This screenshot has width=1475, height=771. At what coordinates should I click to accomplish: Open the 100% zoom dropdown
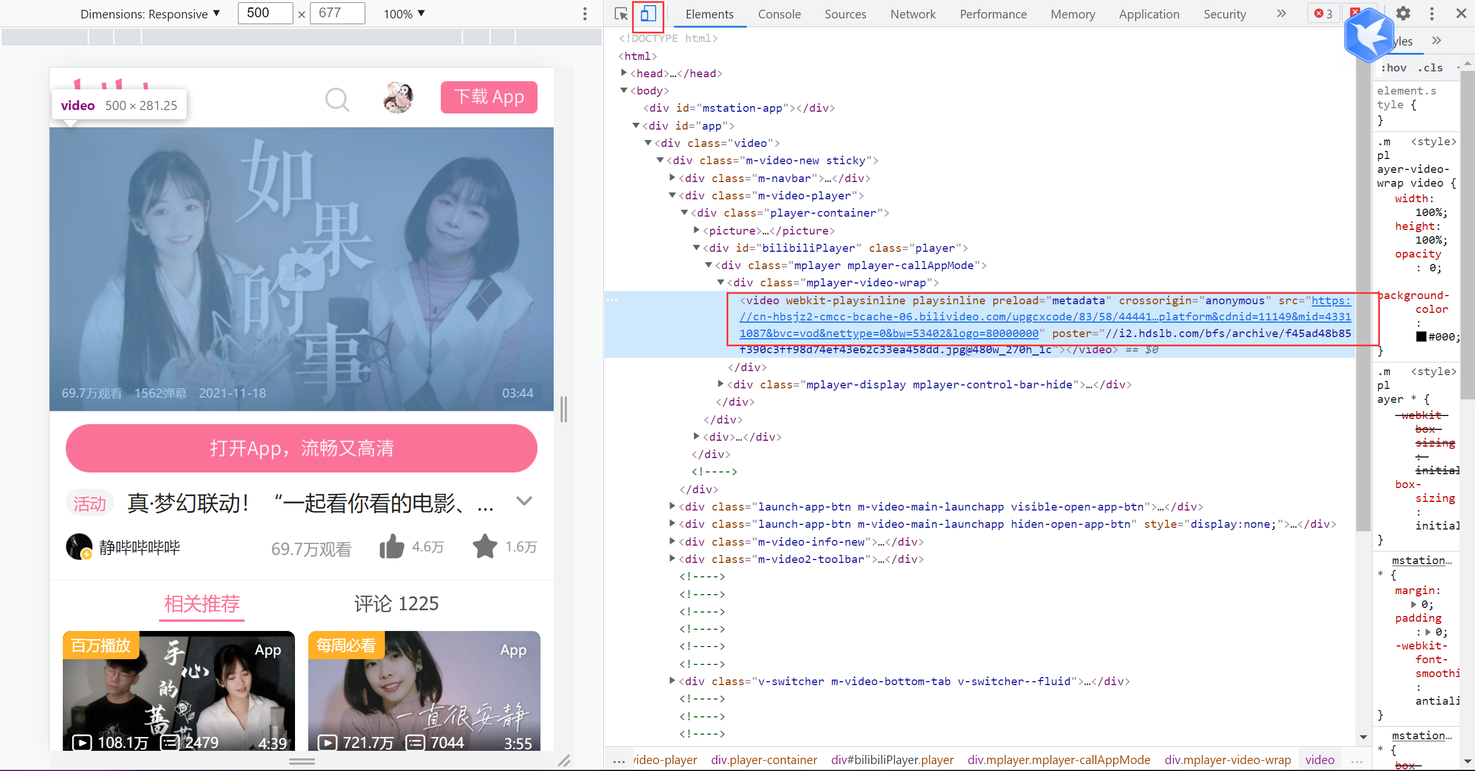click(x=404, y=14)
